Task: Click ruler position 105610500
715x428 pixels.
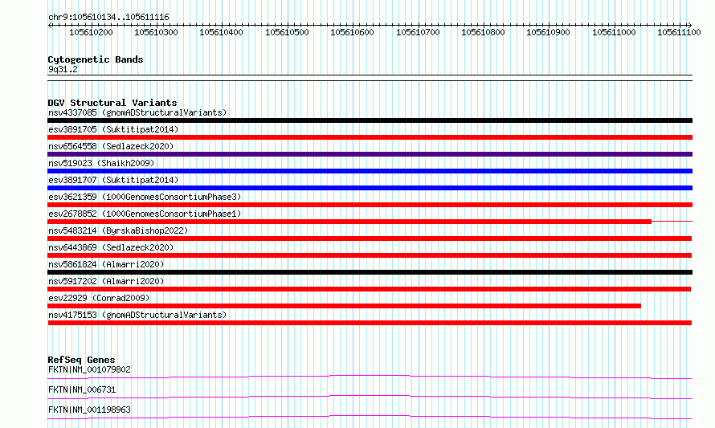Action: [x=287, y=32]
